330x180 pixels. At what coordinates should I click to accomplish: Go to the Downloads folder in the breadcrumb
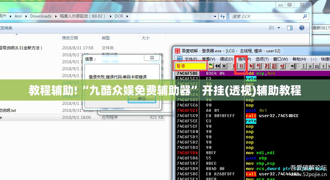click(x=41, y=16)
